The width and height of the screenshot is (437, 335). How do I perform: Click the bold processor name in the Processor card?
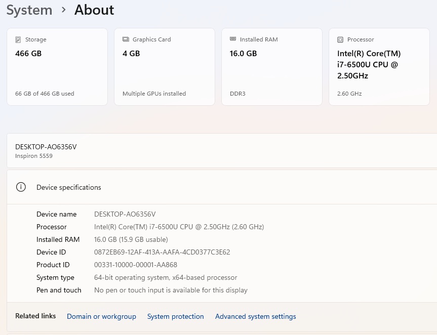369,65
